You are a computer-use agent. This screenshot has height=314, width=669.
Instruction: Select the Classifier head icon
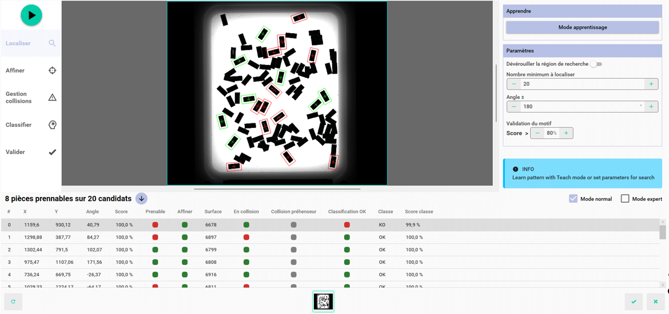tap(52, 125)
